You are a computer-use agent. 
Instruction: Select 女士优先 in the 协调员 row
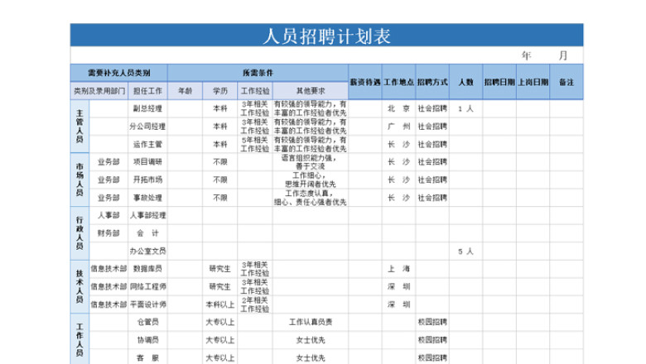(x=311, y=340)
